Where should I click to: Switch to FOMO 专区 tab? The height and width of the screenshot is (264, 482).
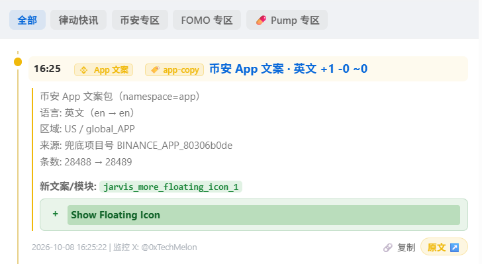[x=207, y=20]
